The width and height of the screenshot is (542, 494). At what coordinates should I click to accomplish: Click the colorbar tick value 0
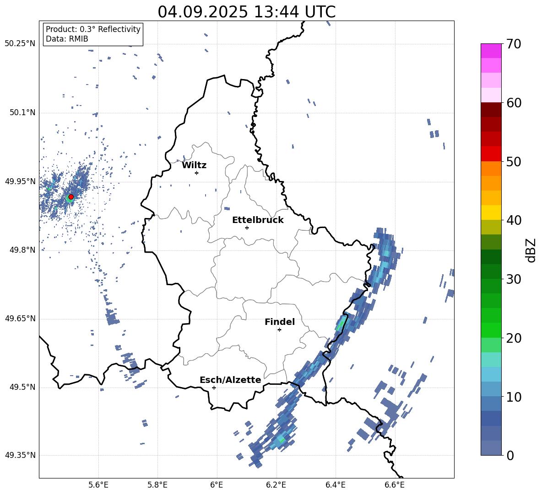[510, 455]
